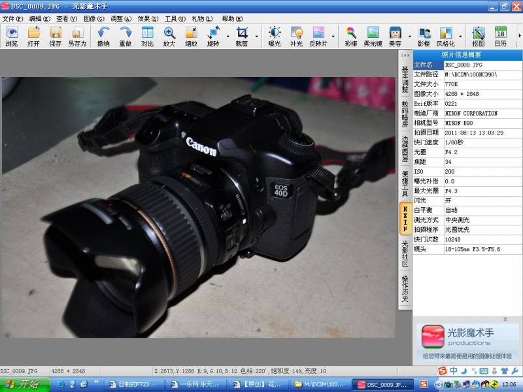Click the 撤销 undo arrow
This screenshot has width=523, height=392.
[x=103, y=37]
